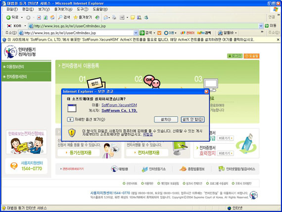Show hidden items via search toolbar chevron
Viewport: 282px width, 212px height.
[262, 32]
